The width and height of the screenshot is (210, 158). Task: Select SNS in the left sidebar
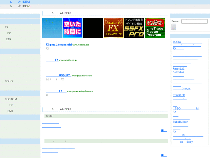coord(10,111)
